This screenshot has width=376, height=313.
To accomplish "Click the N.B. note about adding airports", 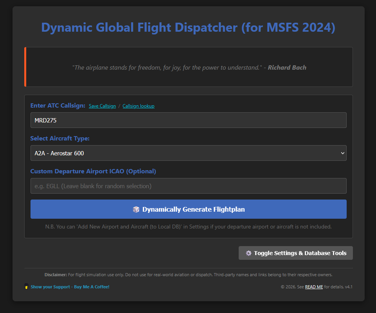I will coord(189,227).
